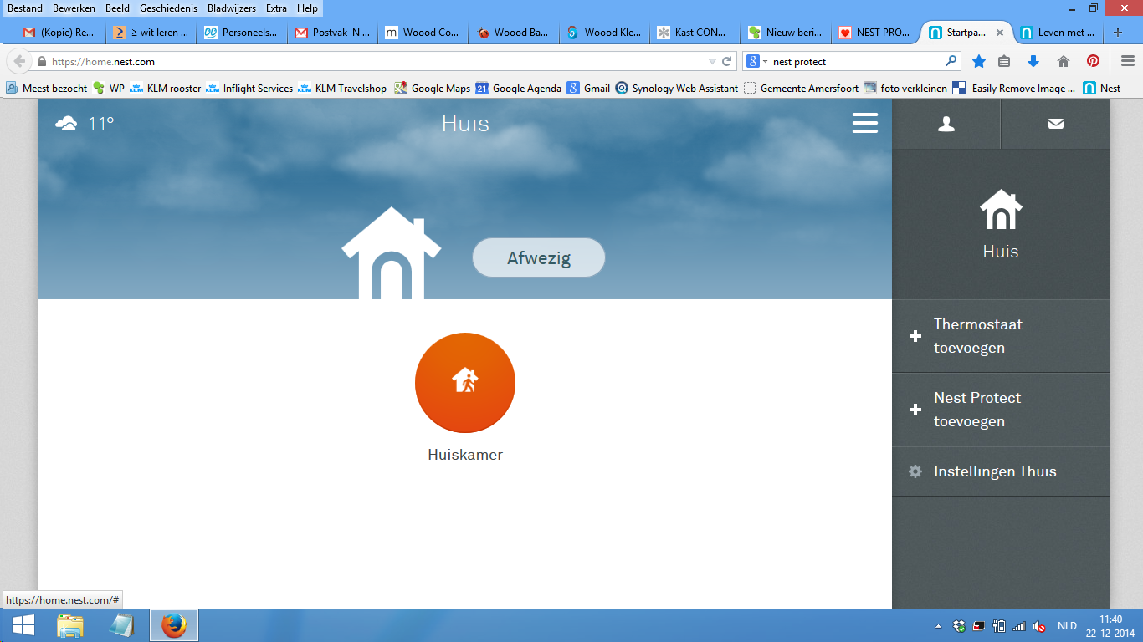The height and width of the screenshot is (642, 1143).
Task: Open the KLM rooster bookmark
Action: pos(165,88)
